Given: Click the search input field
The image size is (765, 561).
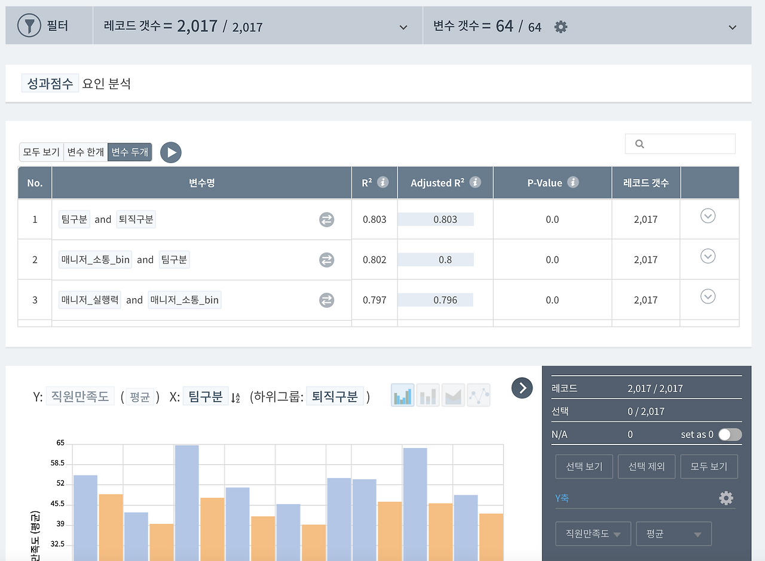Looking at the screenshot, I should (x=680, y=143).
